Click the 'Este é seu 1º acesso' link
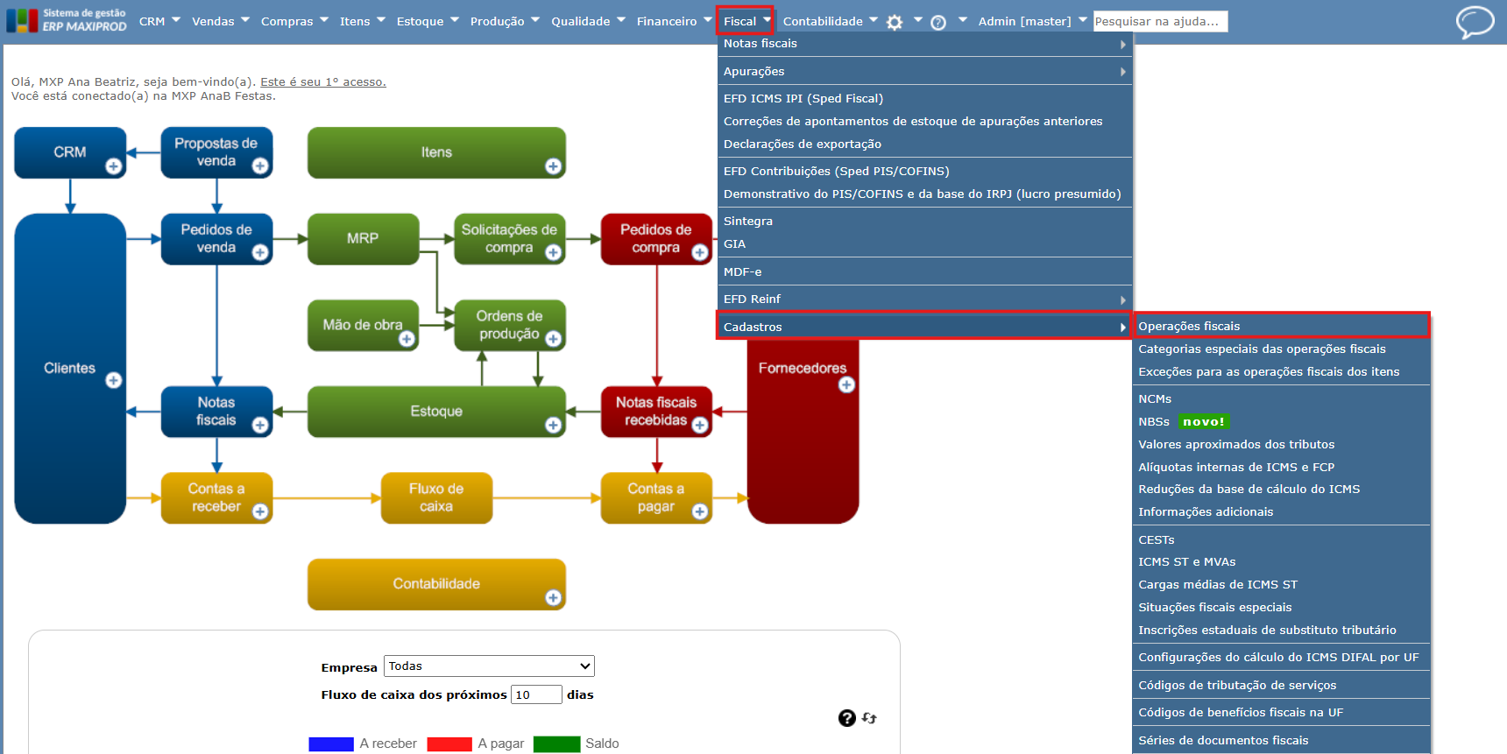1507x754 pixels. 323,81
